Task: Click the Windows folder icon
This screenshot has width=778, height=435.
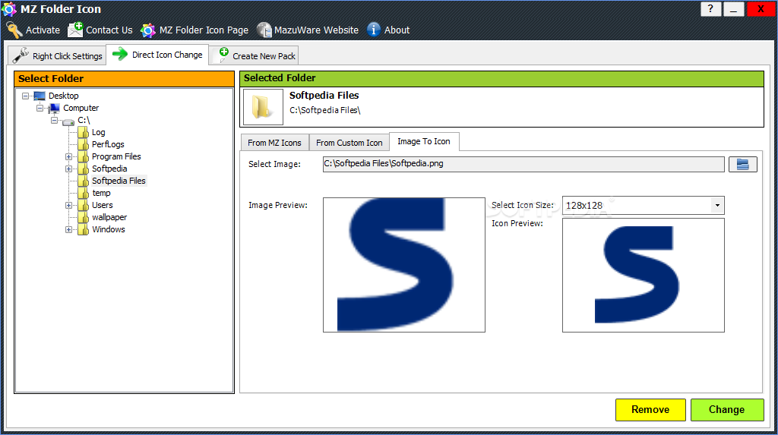Action: click(x=84, y=229)
